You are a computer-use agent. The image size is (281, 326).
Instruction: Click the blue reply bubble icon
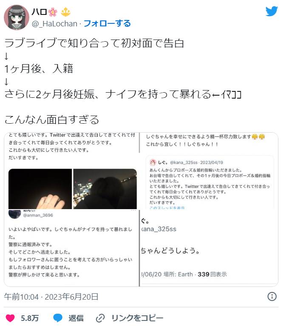pos(58,318)
